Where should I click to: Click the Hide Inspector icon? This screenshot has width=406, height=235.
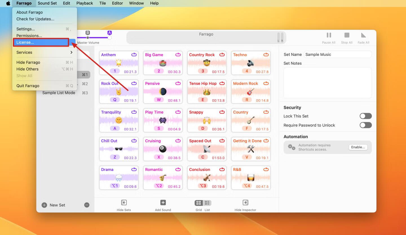[245, 203]
